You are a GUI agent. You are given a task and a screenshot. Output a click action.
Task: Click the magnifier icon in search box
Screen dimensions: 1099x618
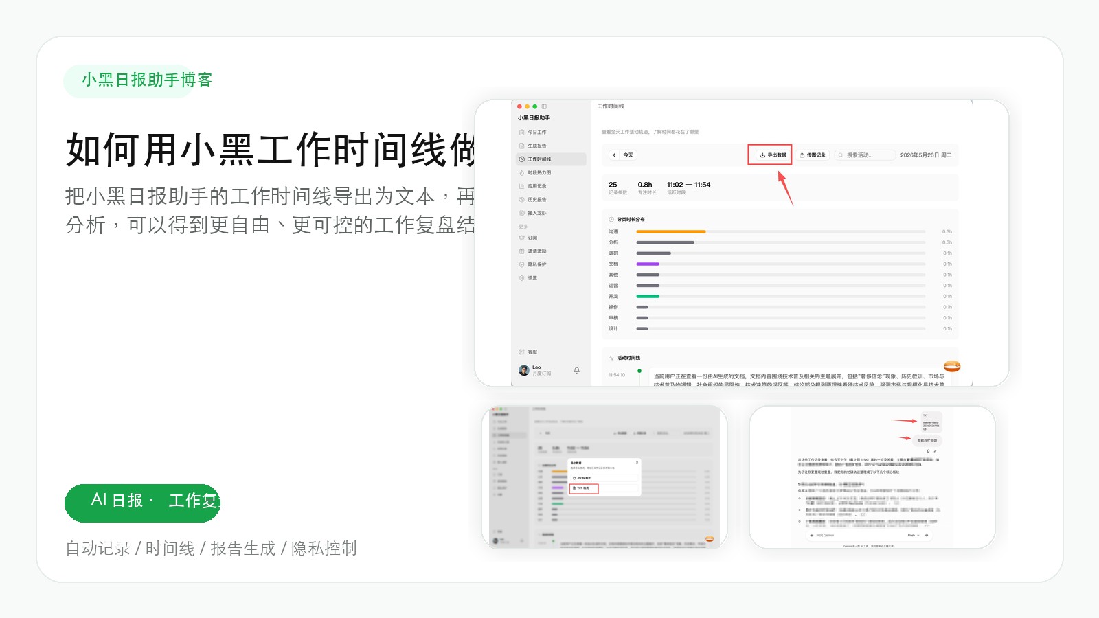(x=841, y=155)
